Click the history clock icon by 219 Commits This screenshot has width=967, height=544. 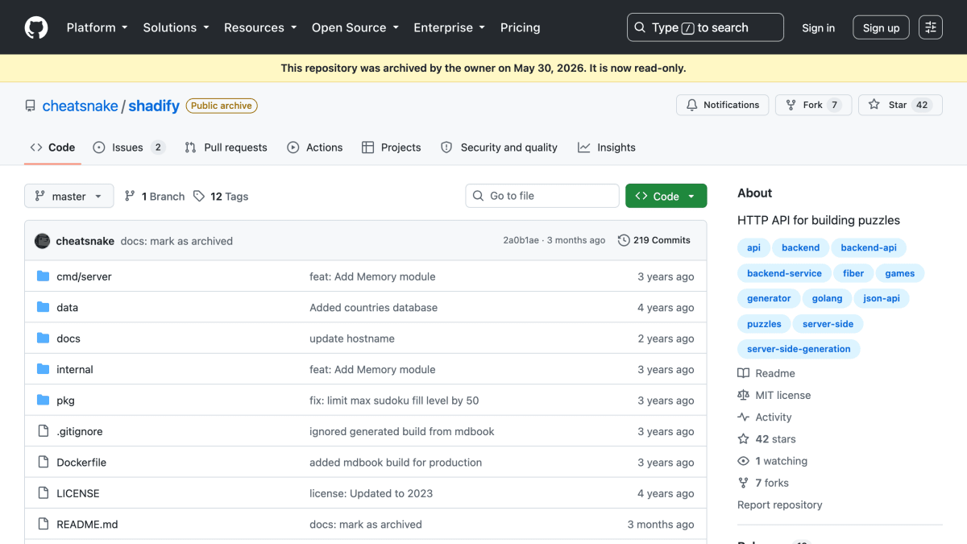point(624,240)
